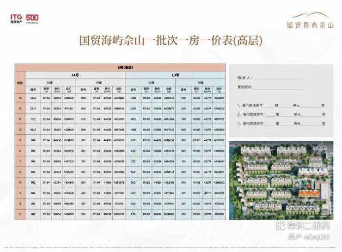Screen dimensions: 342x252
Task: Click the label 1. 意向房源房号
Action: [x=250, y=105]
